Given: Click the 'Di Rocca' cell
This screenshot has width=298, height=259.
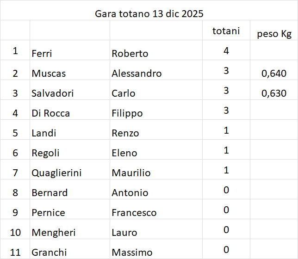Looking at the screenshot, I should [x=51, y=113].
